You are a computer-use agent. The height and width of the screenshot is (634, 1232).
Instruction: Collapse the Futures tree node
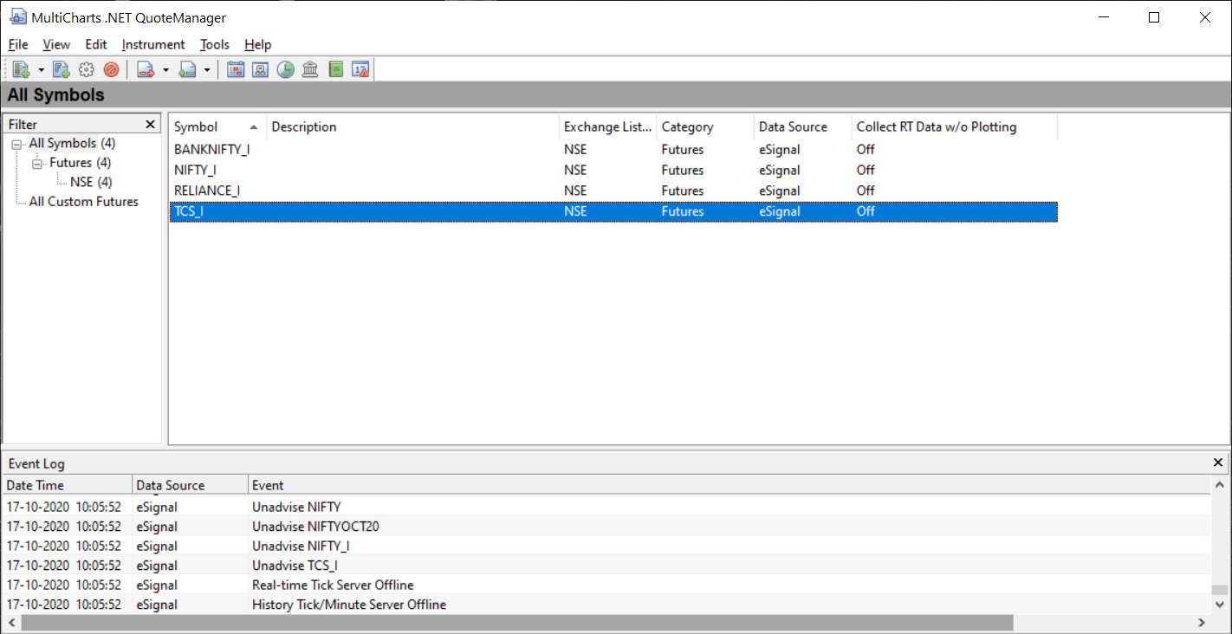pyautogui.click(x=36, y=164)
